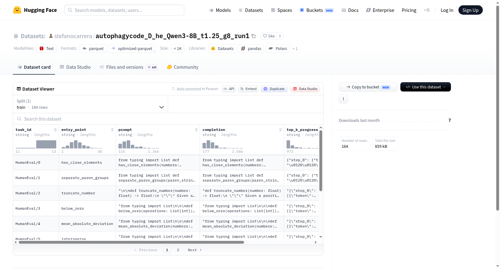This screenshot has width=500, height=269.
Task: Switch to the Data Studio tab
Action: click(75, 67)
